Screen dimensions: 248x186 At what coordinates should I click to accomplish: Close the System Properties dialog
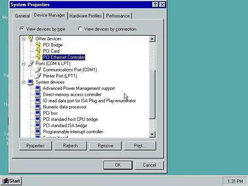click(162, 5)
